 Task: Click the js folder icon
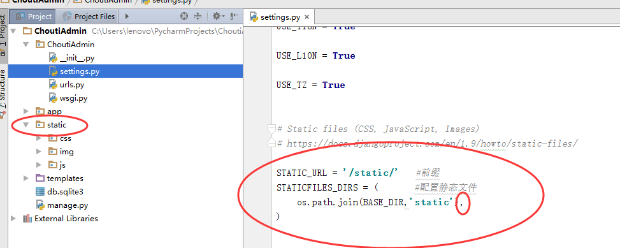(53, 164)
